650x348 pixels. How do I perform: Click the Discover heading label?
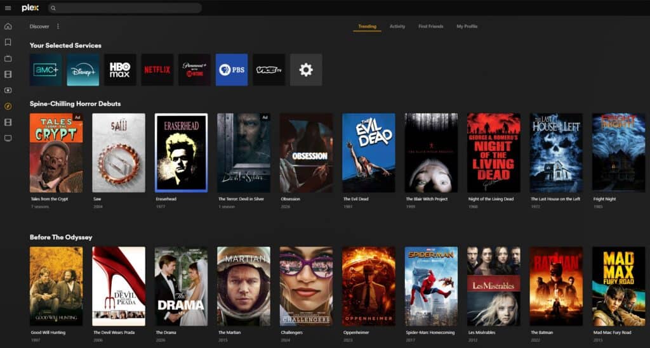39,27
